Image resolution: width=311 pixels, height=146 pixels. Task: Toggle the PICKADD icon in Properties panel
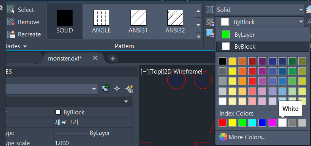tap(106, 89)
